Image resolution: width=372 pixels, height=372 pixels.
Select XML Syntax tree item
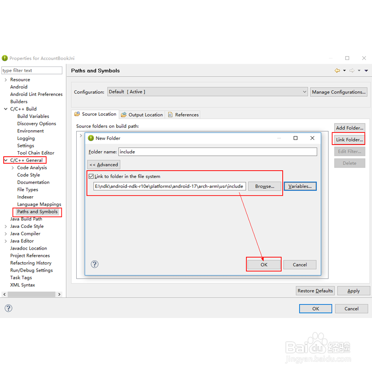(x=22, y=285)
